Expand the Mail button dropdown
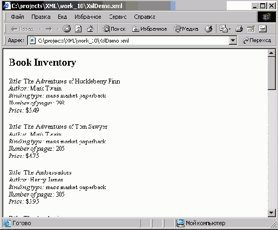Viewport: 278px width, 230px height. coord(230,29)
